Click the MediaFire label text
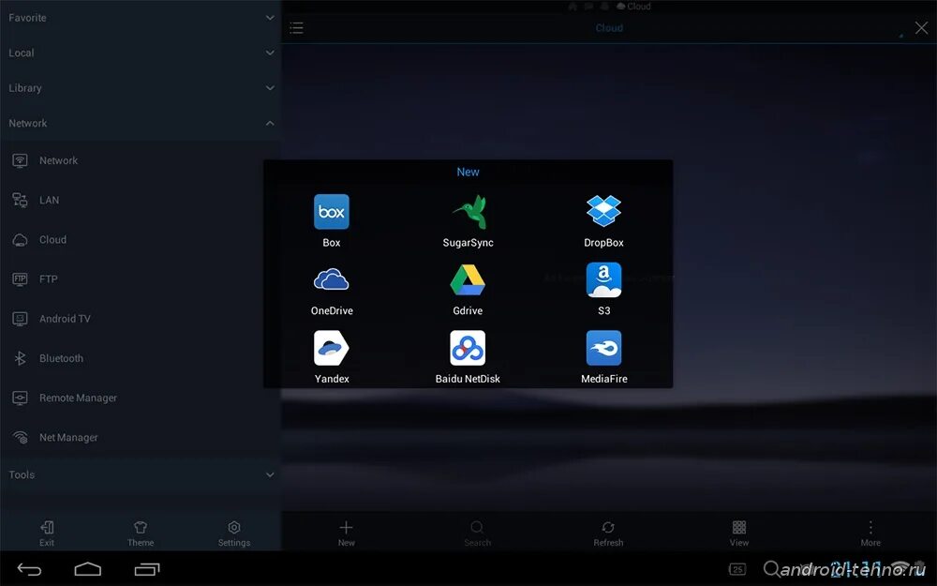The width and height of the screenshot is (937, 586). [604, 379]
